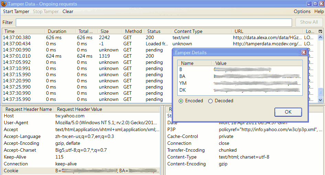The image size is (325, 175).
Task: Minimize the Tamper Data window
Action: coord(309,4)
